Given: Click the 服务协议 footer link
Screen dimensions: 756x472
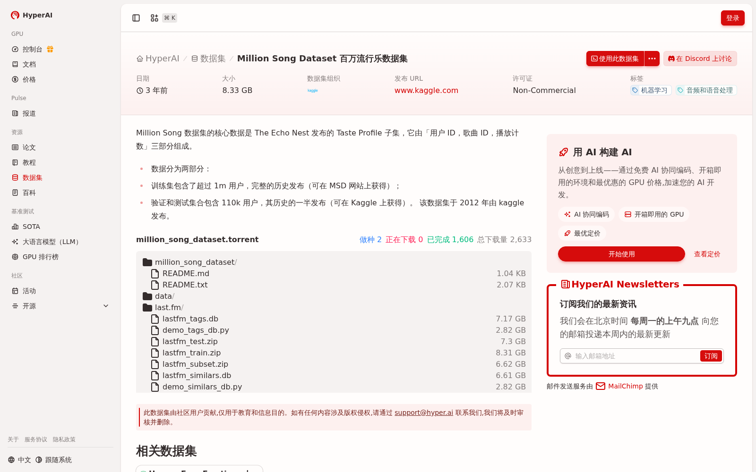Looking at the screenshot, I should tap(36, 439).
